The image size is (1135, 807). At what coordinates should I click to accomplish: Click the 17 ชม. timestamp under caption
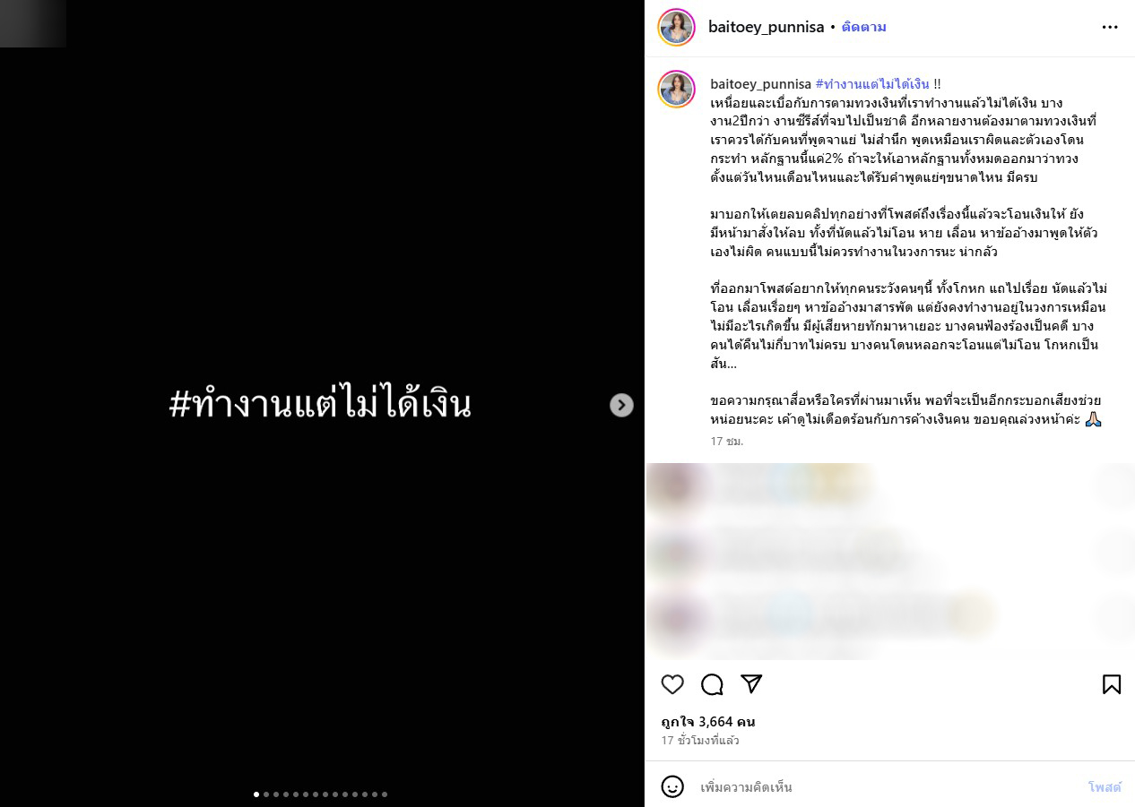coord(727,442)
